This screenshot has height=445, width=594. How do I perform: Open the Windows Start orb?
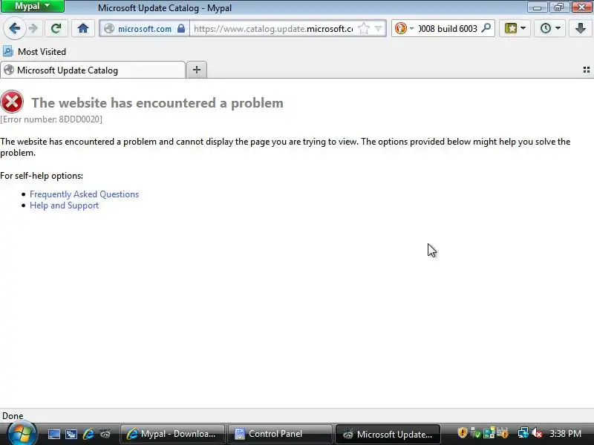pyautogui.click(x=22, y=434)
